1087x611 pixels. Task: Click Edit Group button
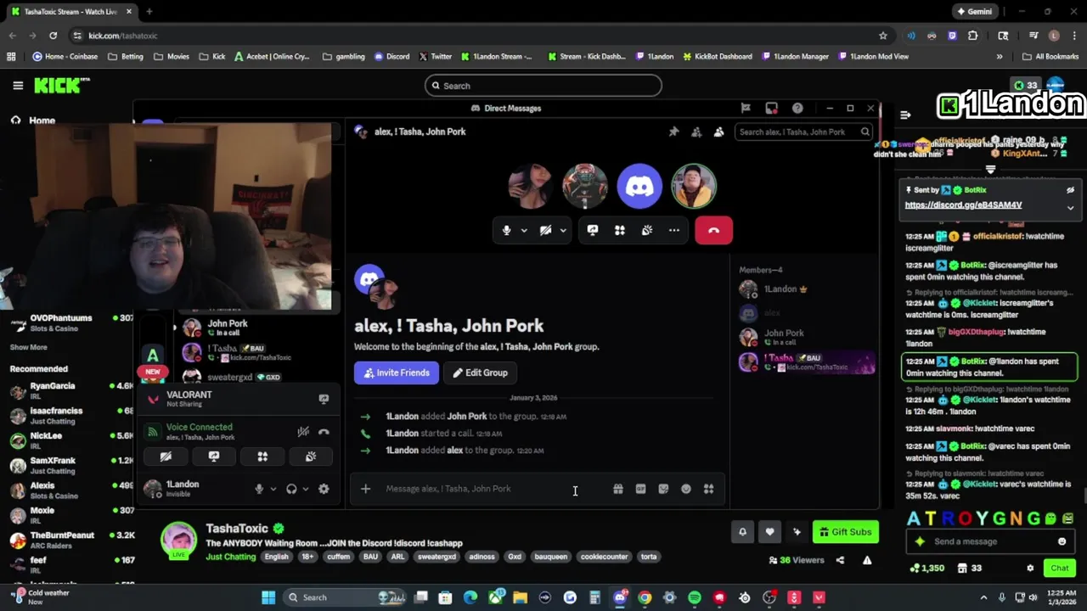tap(480, 373)
